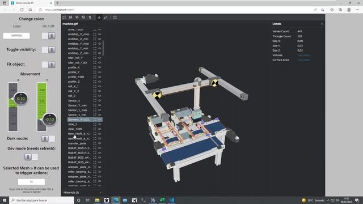Viewport: 363px width, 204px height.
Task: Open the notification center in system tray
Action: [357, 200]
